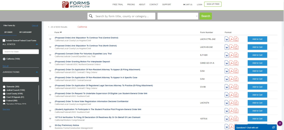284x130 pixels.
Task: Open lined PDF icon for LACIV-CTRL-242
Action: [236, 39]
